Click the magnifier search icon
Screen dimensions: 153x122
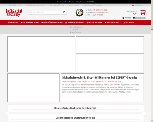(64, 13)
